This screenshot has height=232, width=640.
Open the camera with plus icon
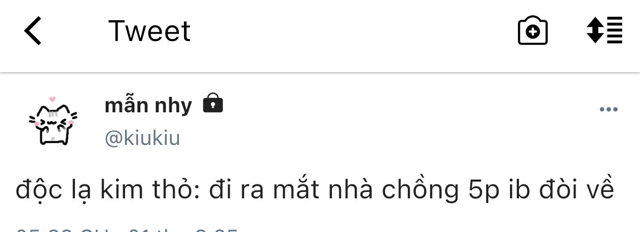532,31
